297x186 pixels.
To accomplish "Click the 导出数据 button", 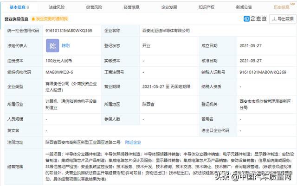I will (283, 19).
